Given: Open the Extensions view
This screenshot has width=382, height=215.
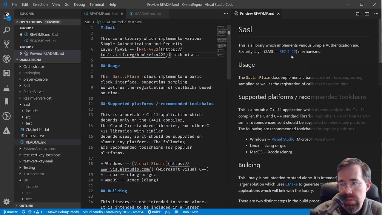Looking at the screenshot, I should (x=7, y=73).
